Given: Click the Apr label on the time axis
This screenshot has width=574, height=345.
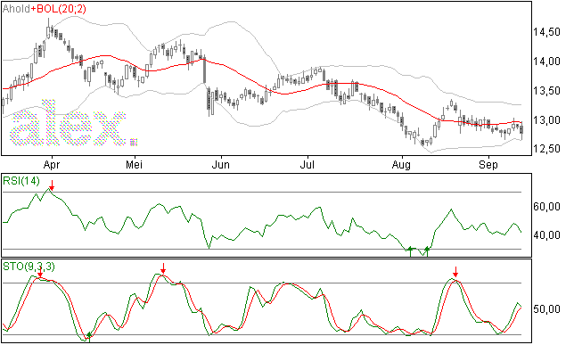Looking at the screenshot, I should tap(52, 165).
